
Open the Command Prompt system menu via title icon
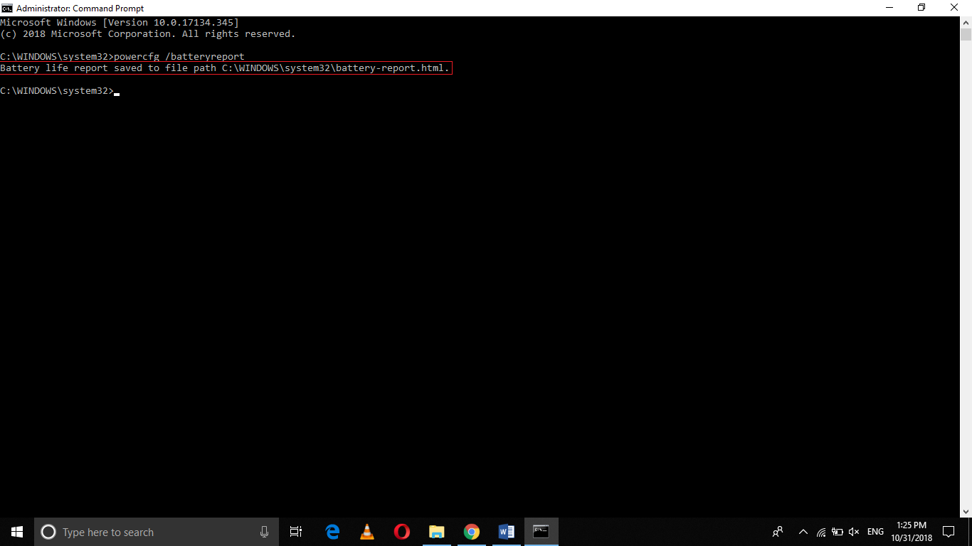coord(8,8)
